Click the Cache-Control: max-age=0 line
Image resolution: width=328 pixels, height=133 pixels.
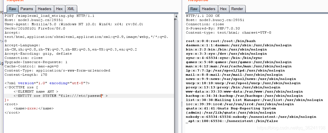tap(31, 66)
